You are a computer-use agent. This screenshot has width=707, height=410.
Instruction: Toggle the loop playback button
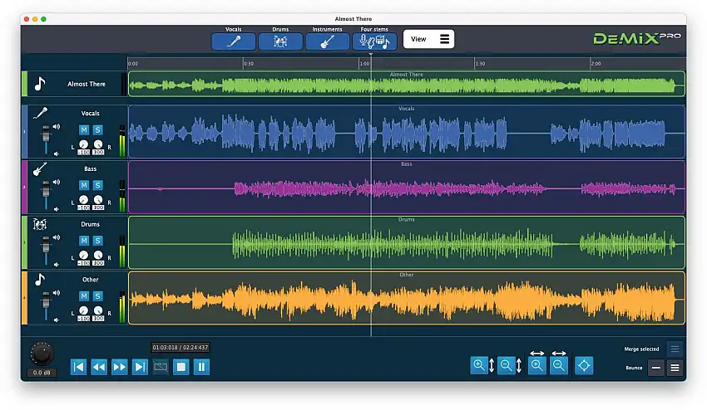(x=161, y=367)
